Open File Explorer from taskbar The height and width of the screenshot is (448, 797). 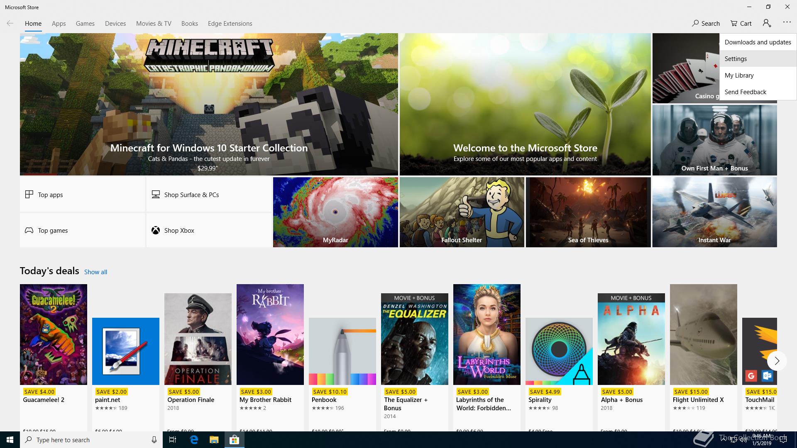pyautogui.click(x=214, y=440)
